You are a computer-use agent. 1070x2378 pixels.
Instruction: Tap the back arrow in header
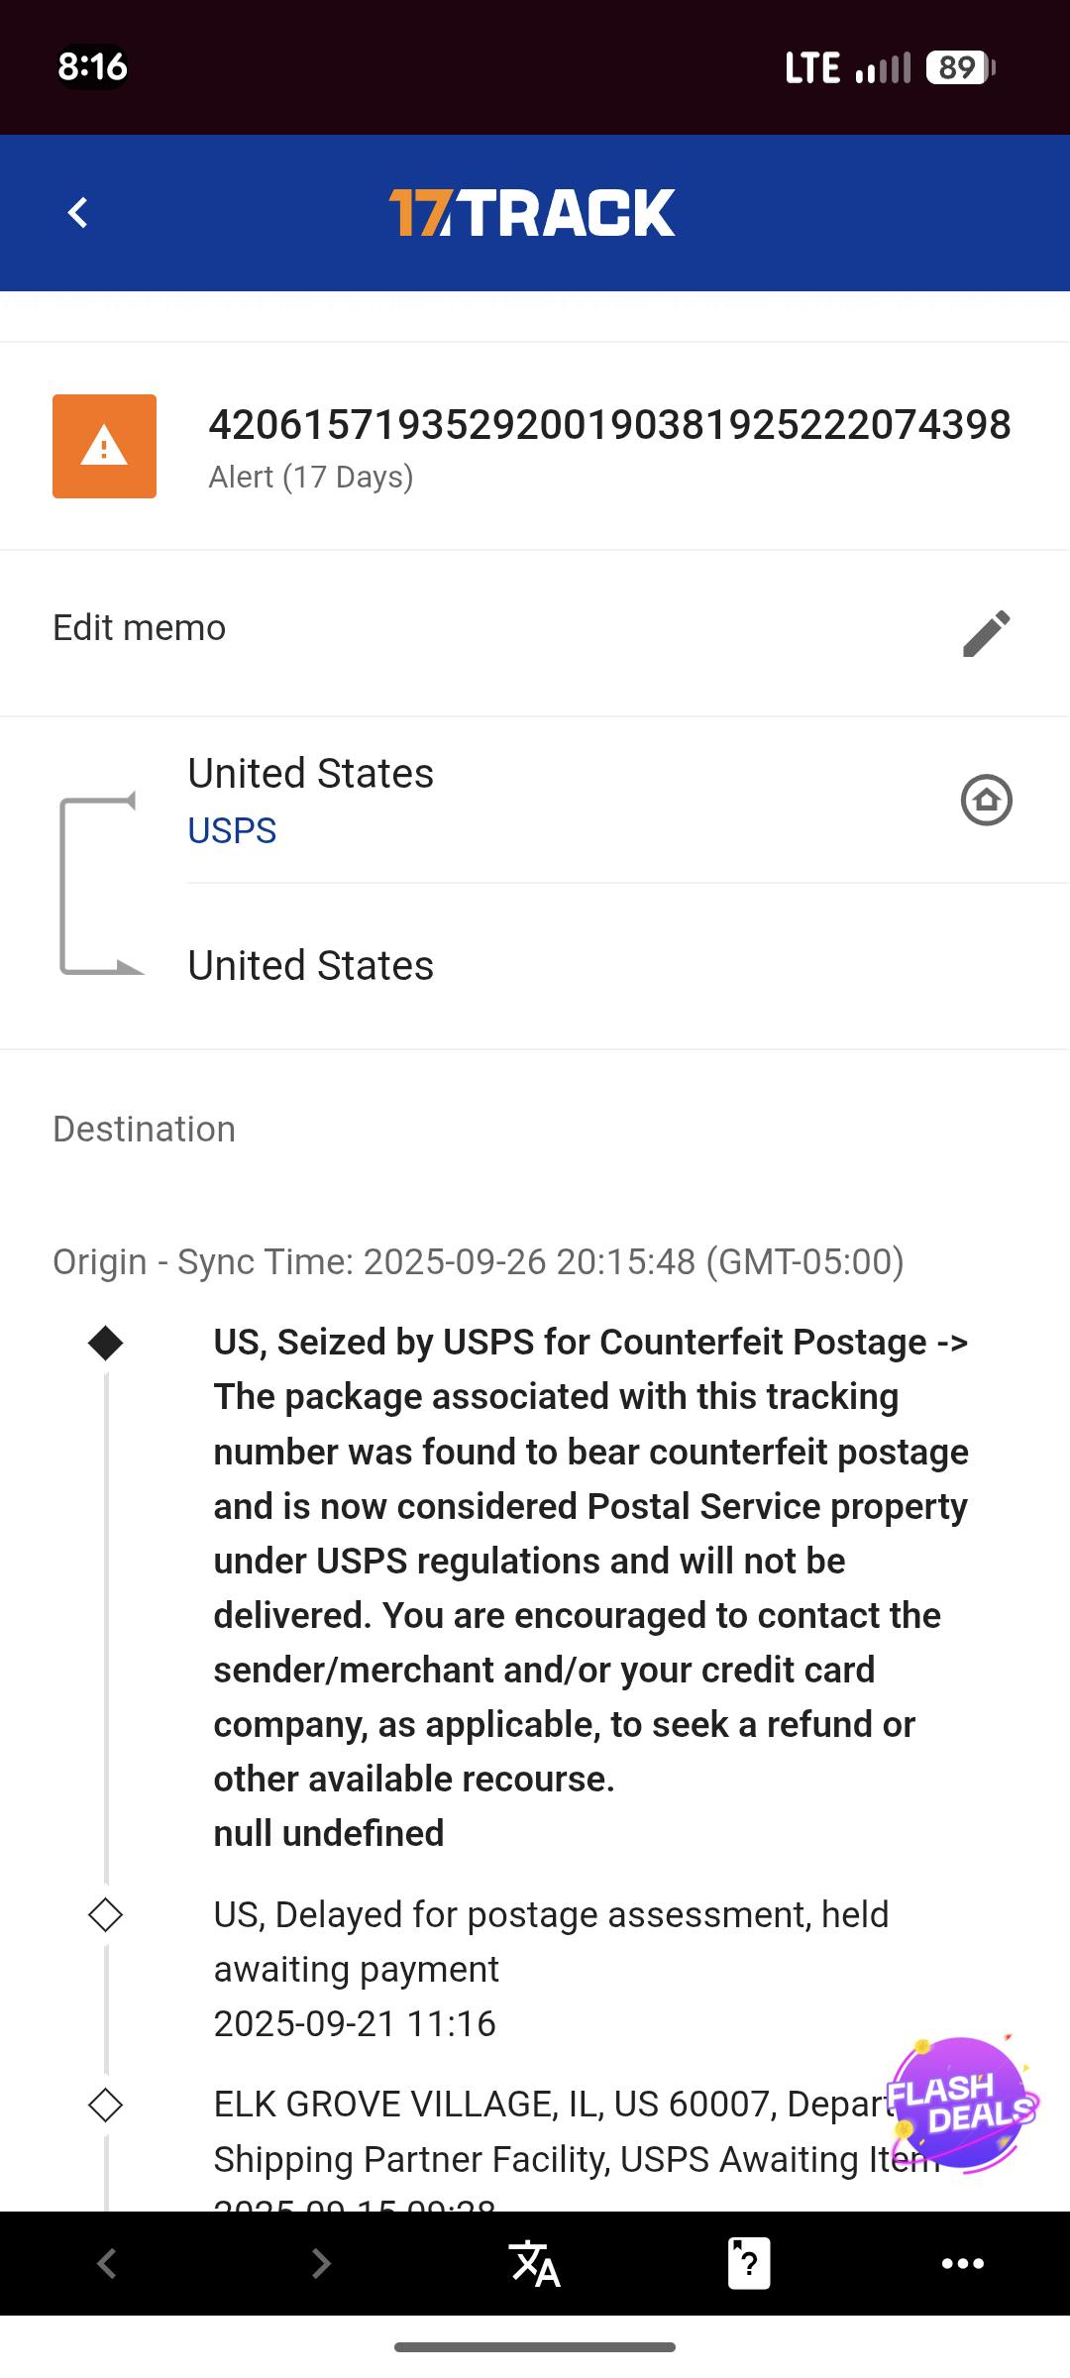[x=78, y=213]
